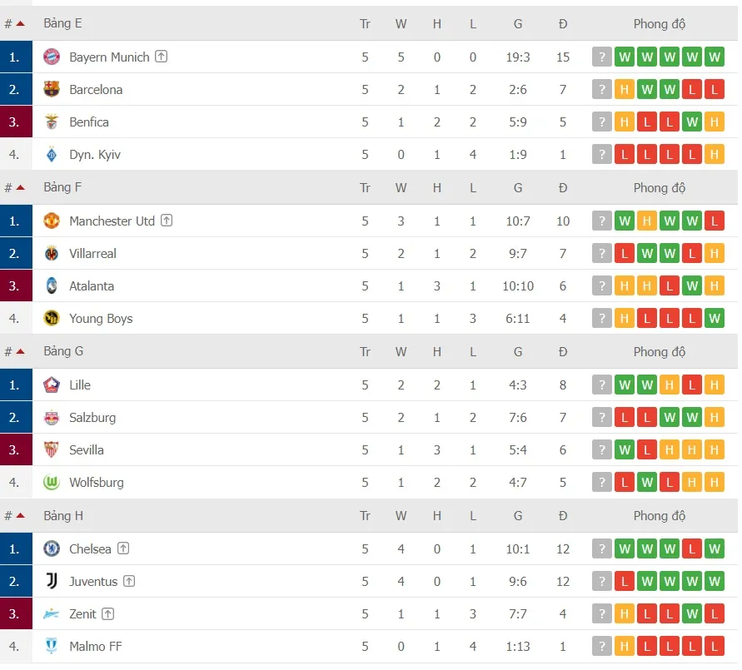Click the Bayern Munich club crest
The height and width of the screenshot is (670, 742).
tap(52, 57)
